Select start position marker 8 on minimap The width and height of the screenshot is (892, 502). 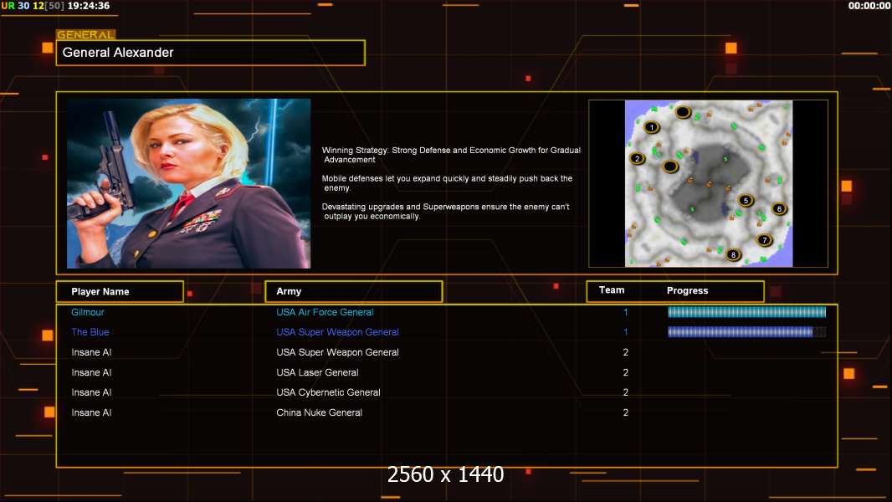(733, 254)
